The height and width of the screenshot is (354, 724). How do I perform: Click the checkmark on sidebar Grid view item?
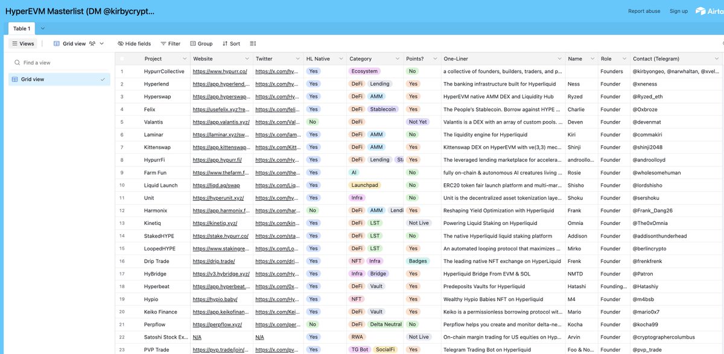[x=103, y=79]
